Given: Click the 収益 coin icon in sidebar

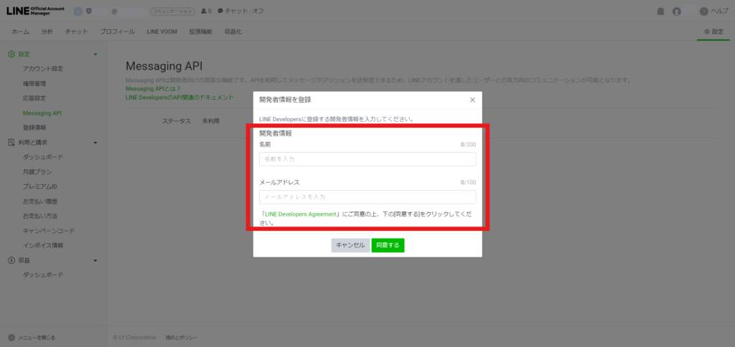Looking at the screenshot, I should pos(11,260).
